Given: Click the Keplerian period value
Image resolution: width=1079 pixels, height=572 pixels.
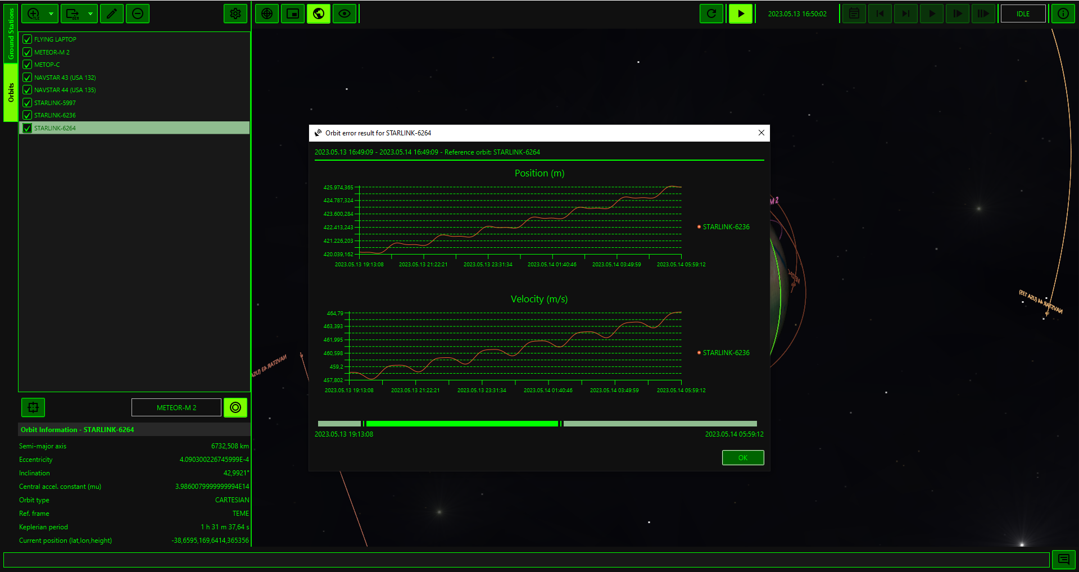Looking at the screenshot, I should coord(225,527).
